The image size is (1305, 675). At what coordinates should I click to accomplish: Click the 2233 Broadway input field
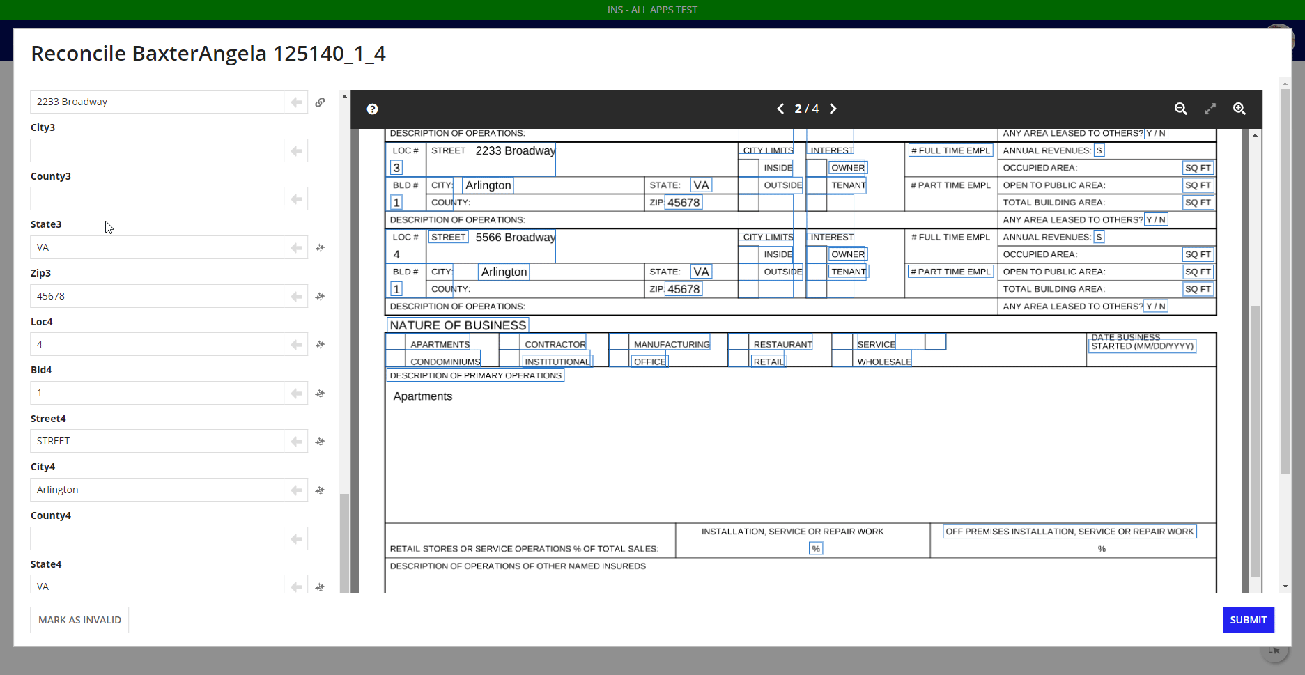(157, 102)
